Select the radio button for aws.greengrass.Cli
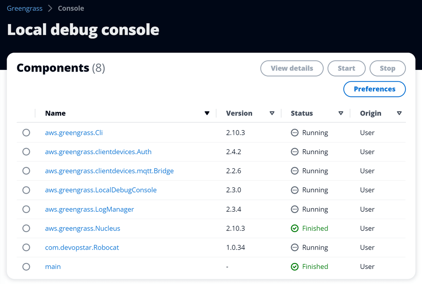This screenshot has width=422, height=284. tap(26, 133)
